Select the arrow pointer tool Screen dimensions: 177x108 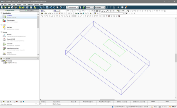[127, 13]
